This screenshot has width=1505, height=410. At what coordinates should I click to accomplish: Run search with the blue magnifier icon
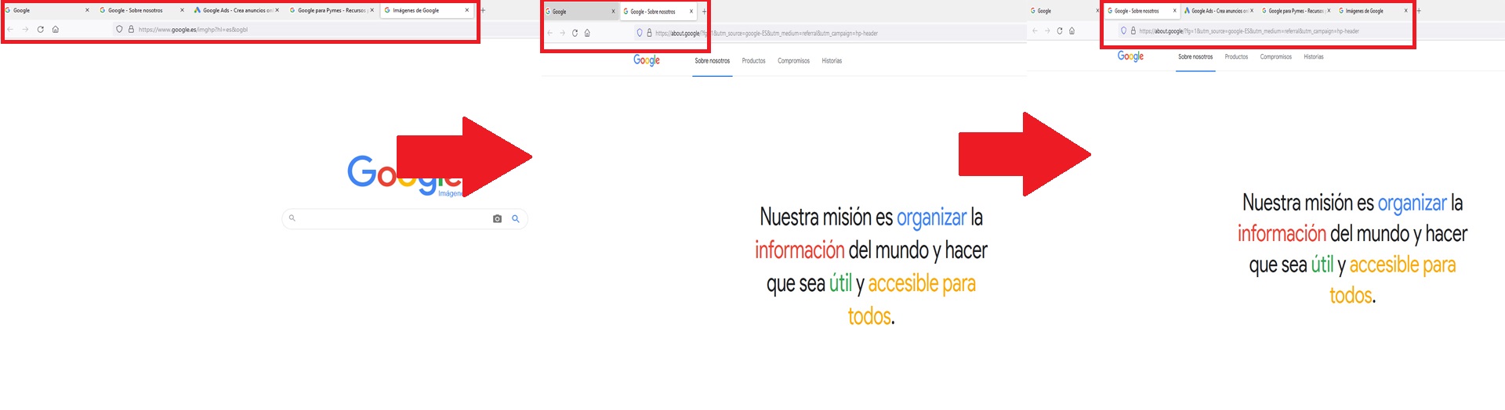click(x=516, y=219)
